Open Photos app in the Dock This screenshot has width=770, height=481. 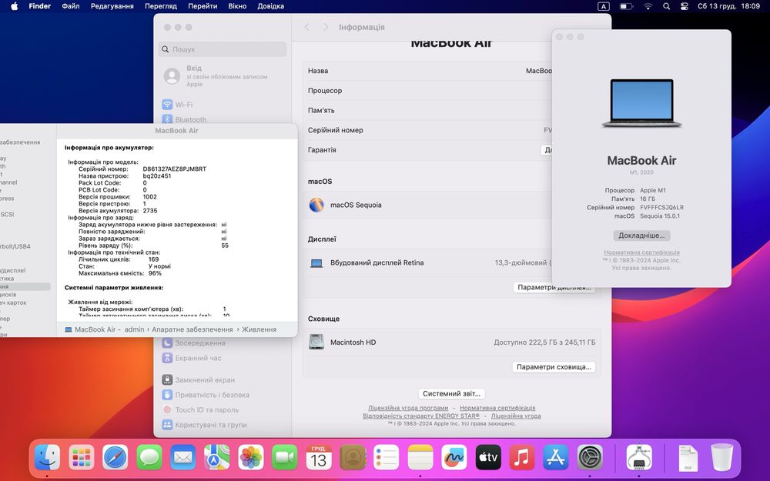tap(250, 457)
